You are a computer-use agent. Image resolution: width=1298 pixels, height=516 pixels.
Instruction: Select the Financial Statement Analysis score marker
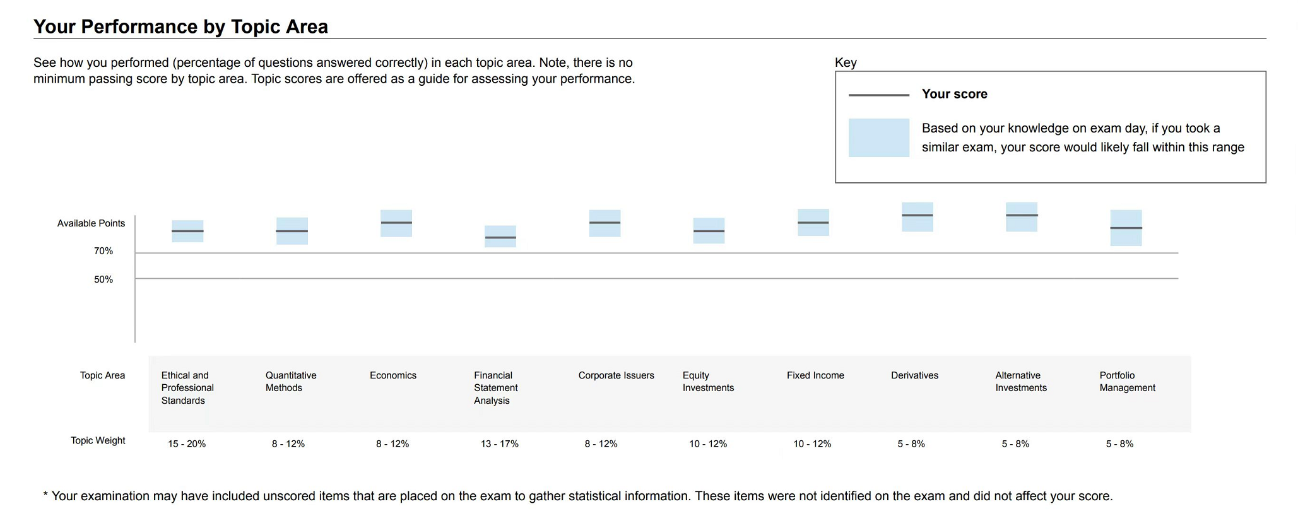click(x=500, y=236)
